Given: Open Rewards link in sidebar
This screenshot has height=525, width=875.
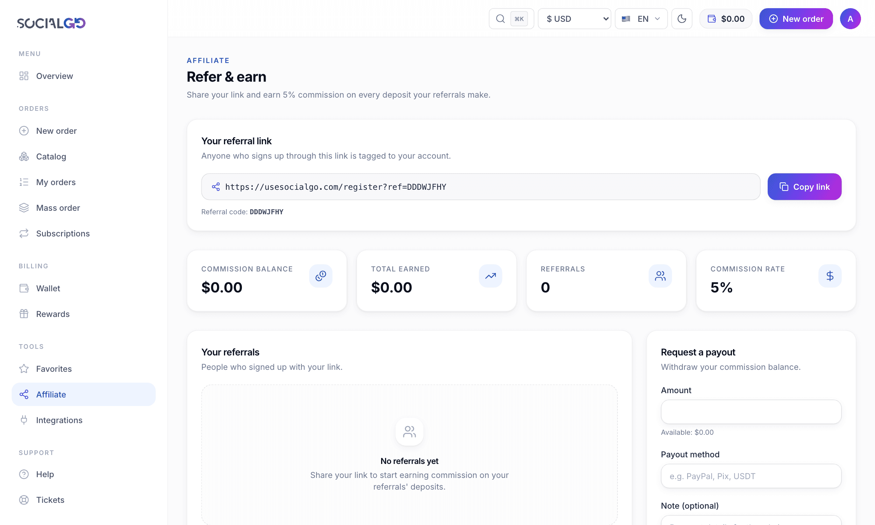Looking at the screenshot, I should 84,314.
